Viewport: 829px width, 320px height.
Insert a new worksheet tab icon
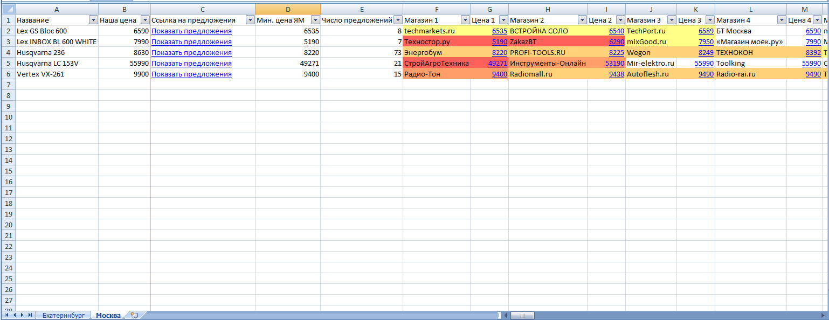point(134,316)
